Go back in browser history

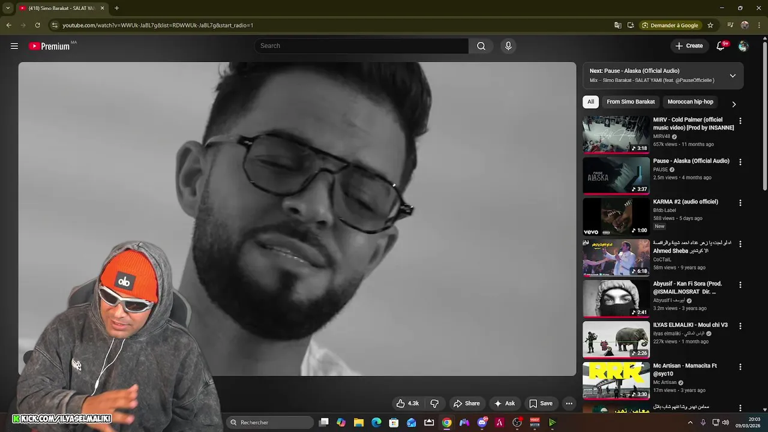click(x=8, y=25)
